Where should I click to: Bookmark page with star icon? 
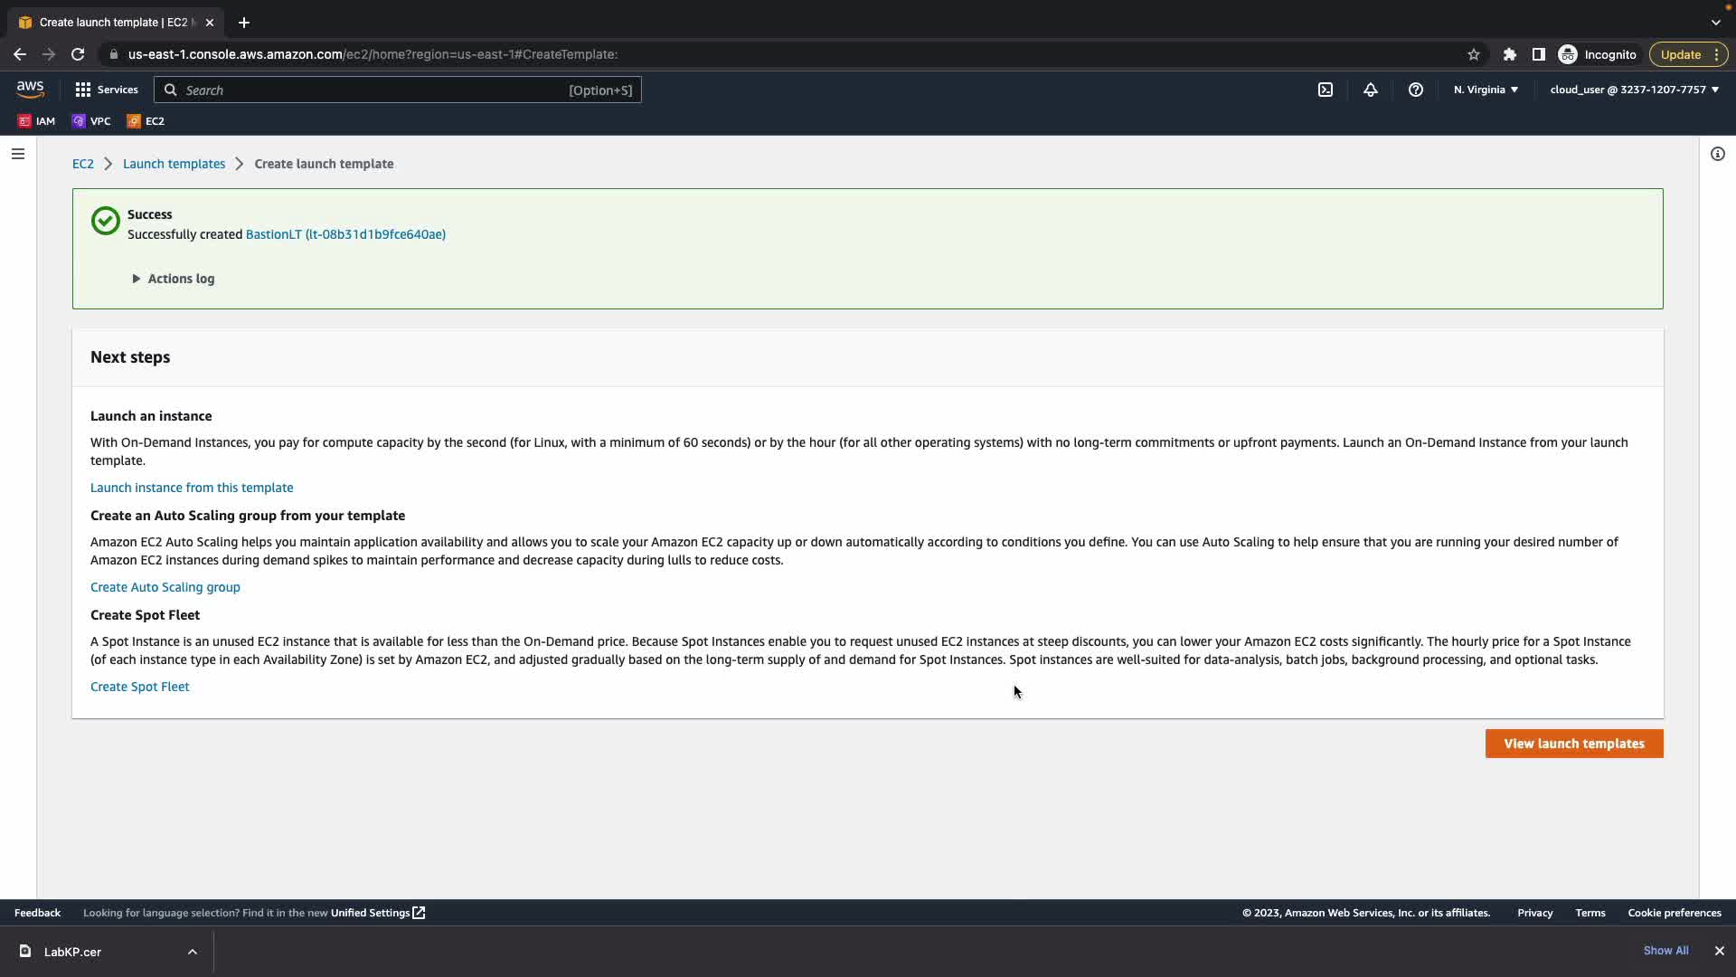pyautogui.click(x=1474, y=54)
